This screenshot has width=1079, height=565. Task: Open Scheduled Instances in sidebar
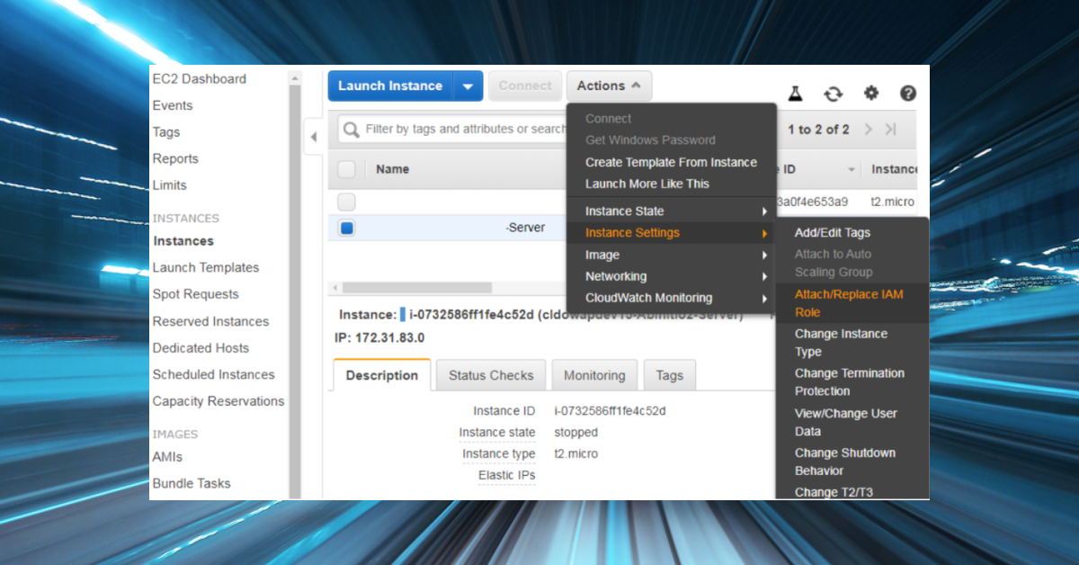pos(214,374)
